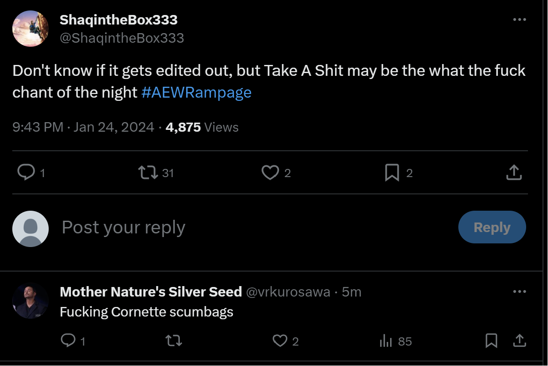Open more options menu on main post

tap(519, 20)
